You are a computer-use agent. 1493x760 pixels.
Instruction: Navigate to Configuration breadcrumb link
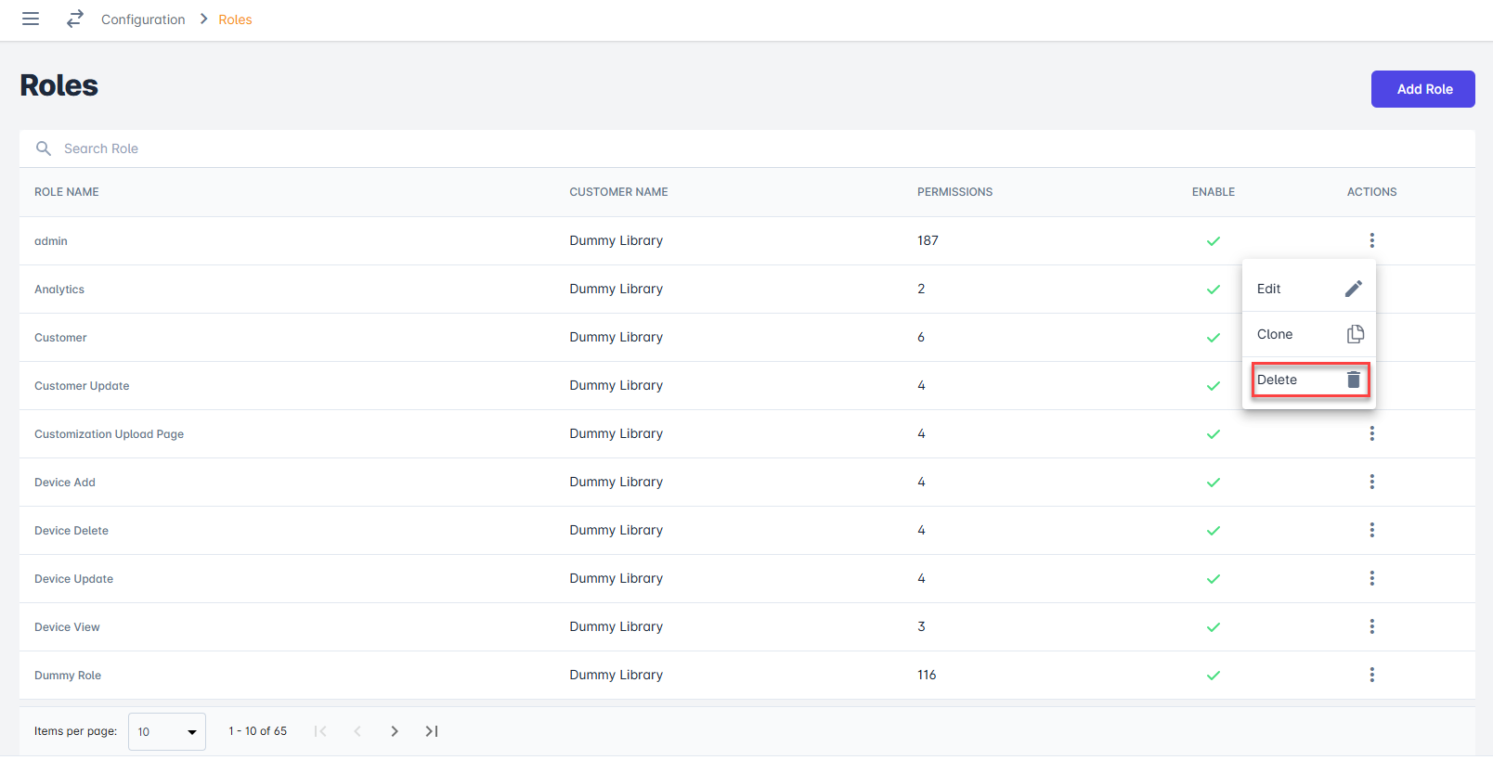pos(143,19)
